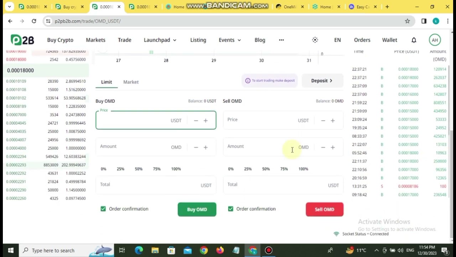Reload the page with refresh icon
456x257 pixels.
tap(34, 21)
